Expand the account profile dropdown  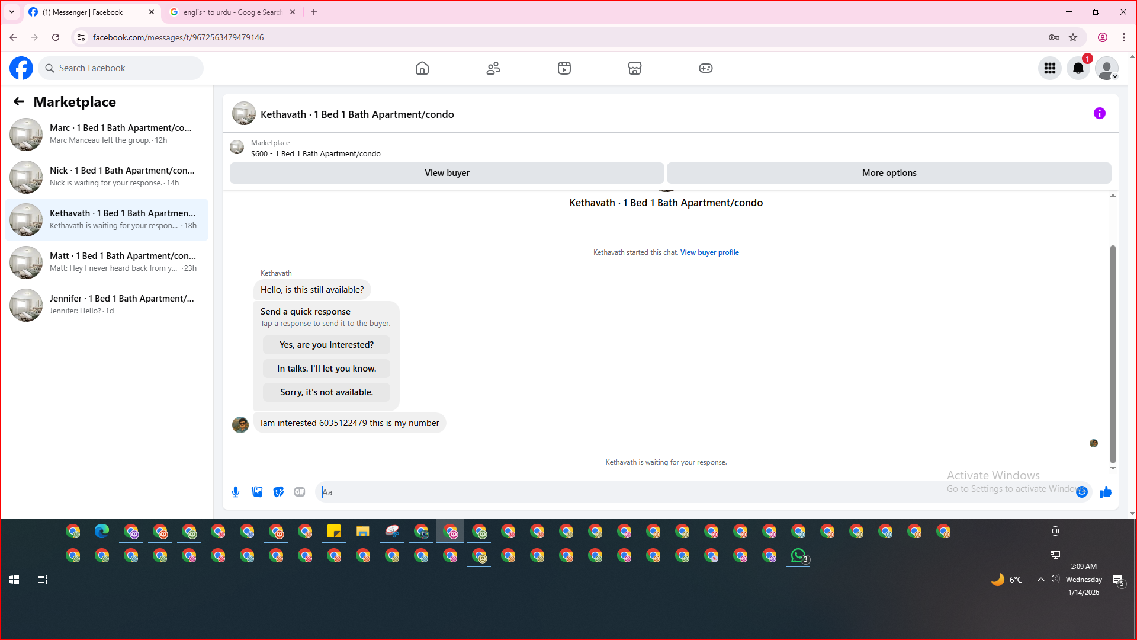[1106, 68]
